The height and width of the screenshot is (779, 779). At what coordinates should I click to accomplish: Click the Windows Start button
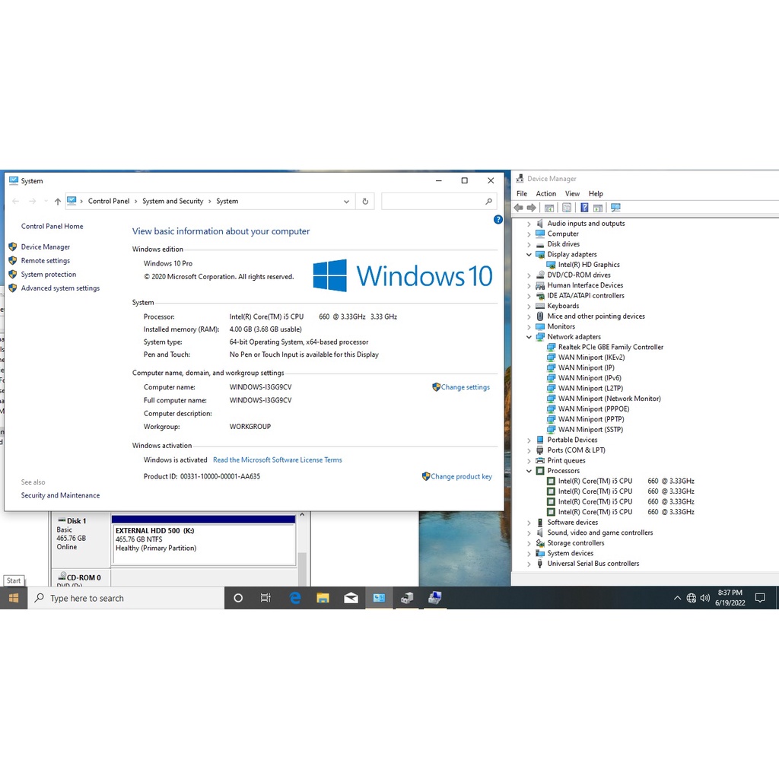pyautogui.click(x=14, y=598)
